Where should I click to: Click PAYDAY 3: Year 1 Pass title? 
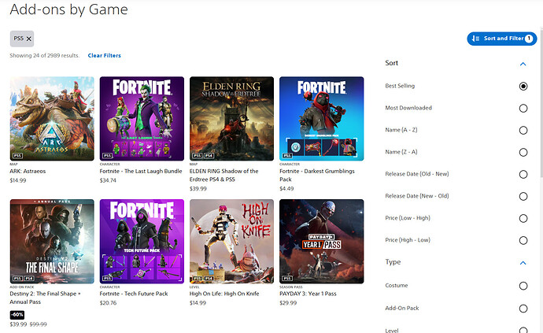tap(308, 294)
